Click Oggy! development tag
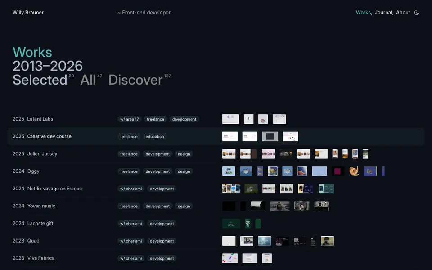The width and height of the screenshot is (432, 270). click(157, 171)
